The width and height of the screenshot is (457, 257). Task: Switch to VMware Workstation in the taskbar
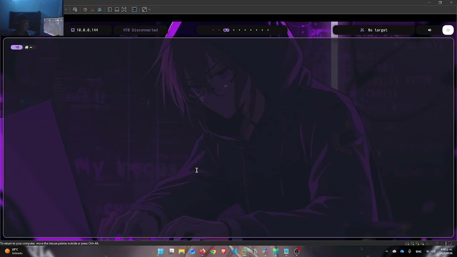click(245, 251)
